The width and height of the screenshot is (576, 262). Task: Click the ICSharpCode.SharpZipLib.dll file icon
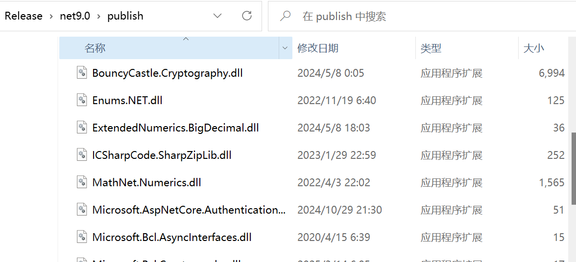(x=81, y=155)
